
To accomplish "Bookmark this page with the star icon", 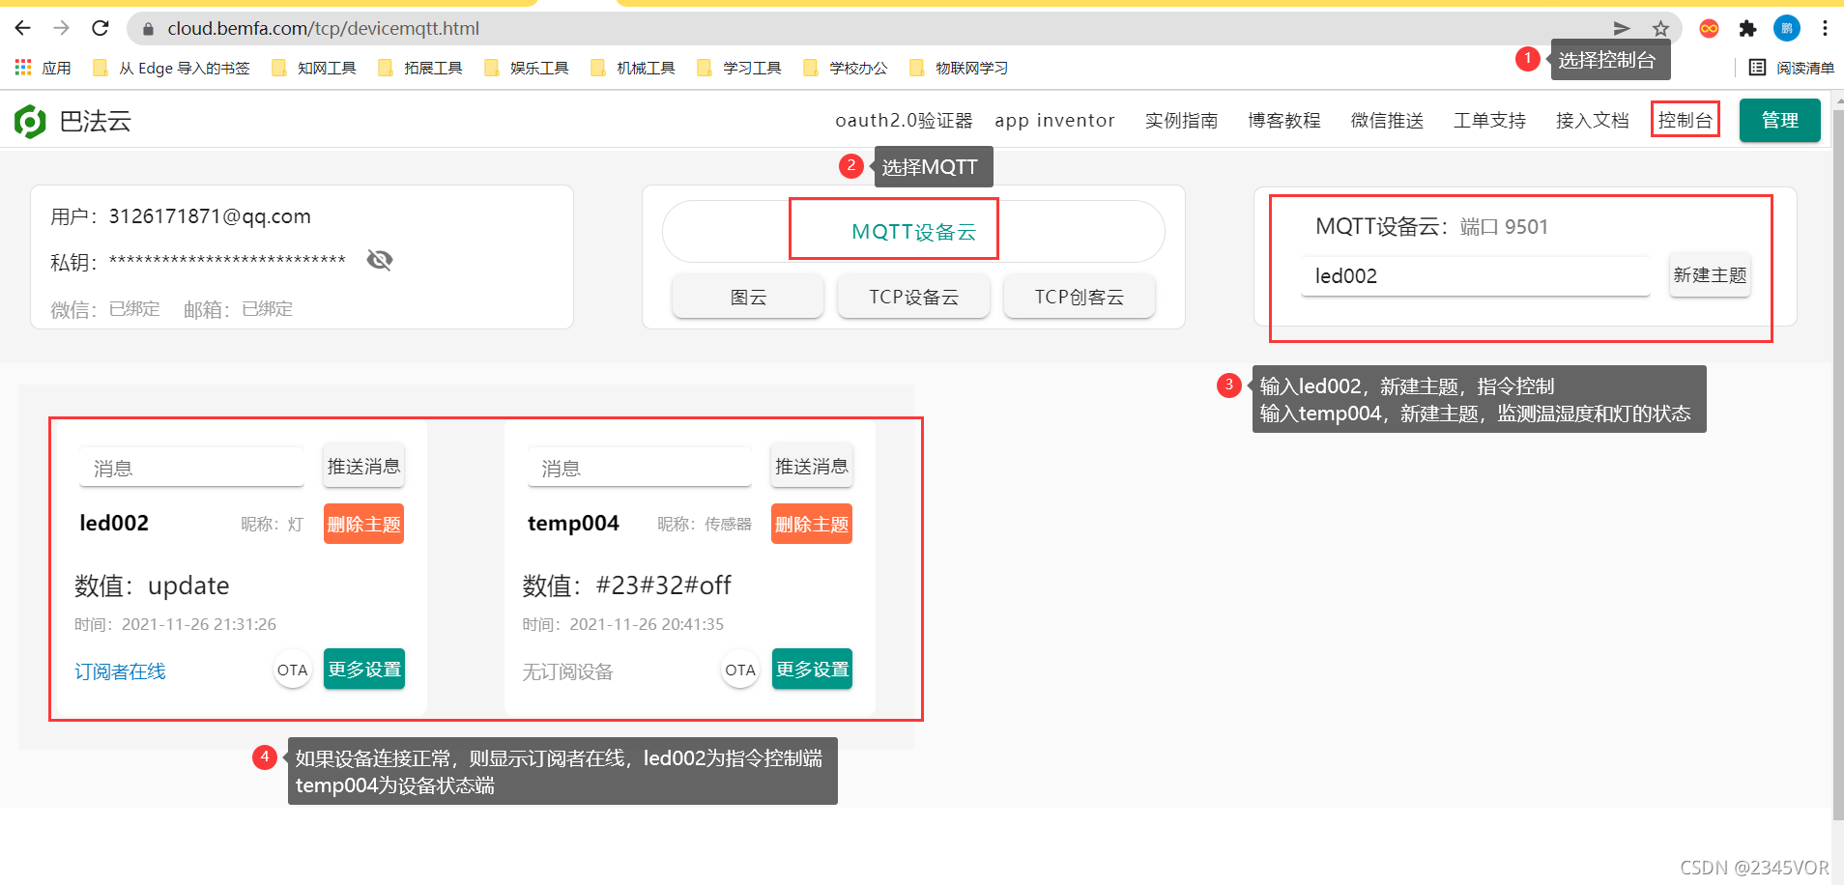I will point(1660,29).
